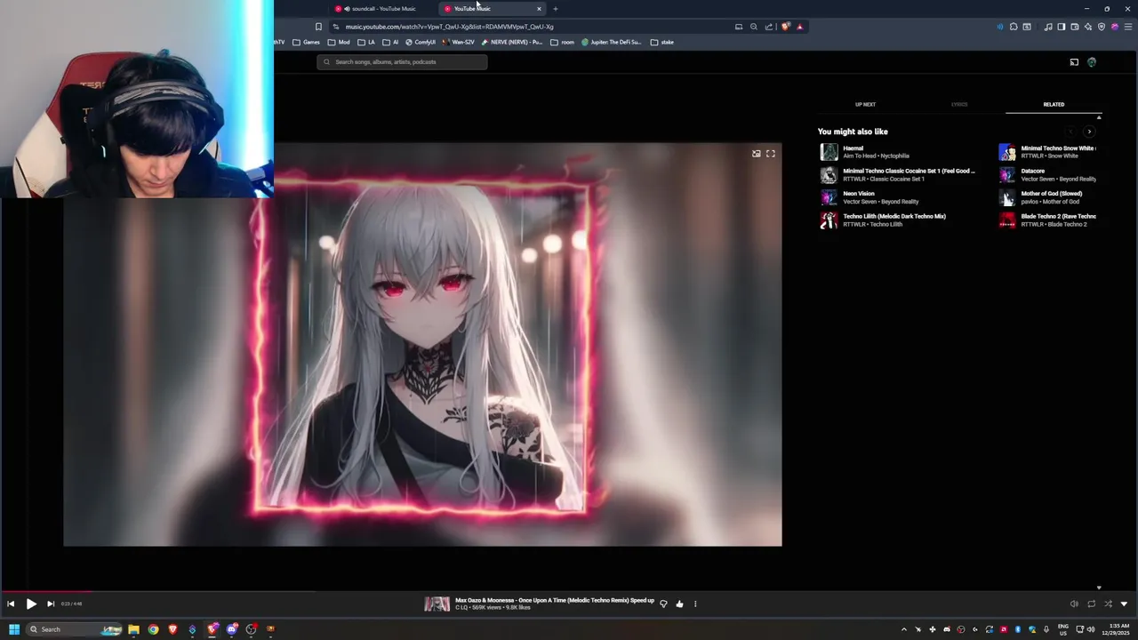Close the active YouTube Music tab
Viewport: 1138px width, 640px height.
click(539, 9)
